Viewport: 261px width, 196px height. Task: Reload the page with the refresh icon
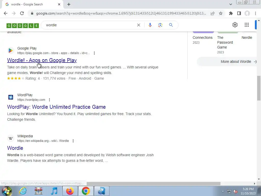pyautogui.click(x=22, y=13)
